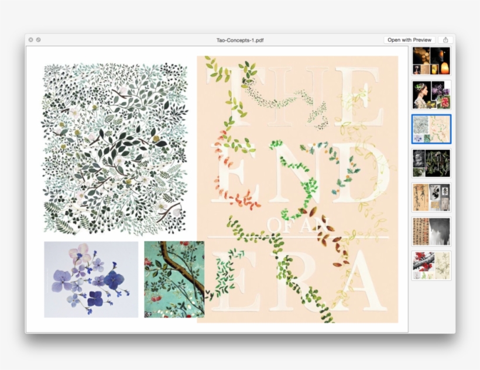Select the first page thumbnail with candles
The height and width of the screenshot is (370, 480).
point(431,60)
